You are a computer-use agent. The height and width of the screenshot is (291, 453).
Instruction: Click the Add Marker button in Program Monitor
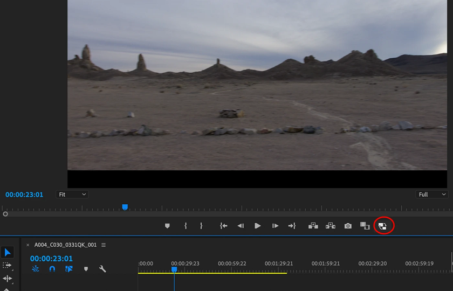167,226
